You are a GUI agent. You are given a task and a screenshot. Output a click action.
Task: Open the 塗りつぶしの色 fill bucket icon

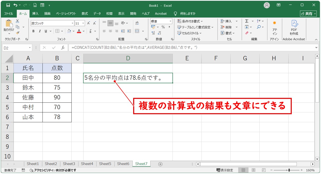tap(69, 31)
